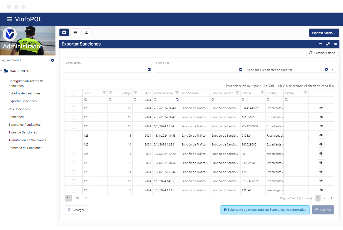Click the Recargar button
This screenshot has width=343, height=230.
[x=76, y=210]
